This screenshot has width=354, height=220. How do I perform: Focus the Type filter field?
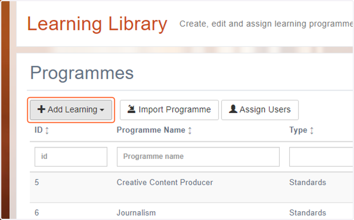click(x=321, y=157)
